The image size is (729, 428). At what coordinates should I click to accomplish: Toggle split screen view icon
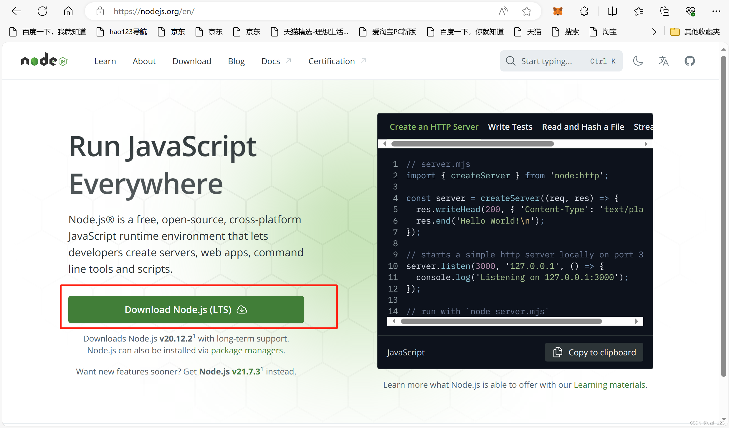click(x=612, y=11)
